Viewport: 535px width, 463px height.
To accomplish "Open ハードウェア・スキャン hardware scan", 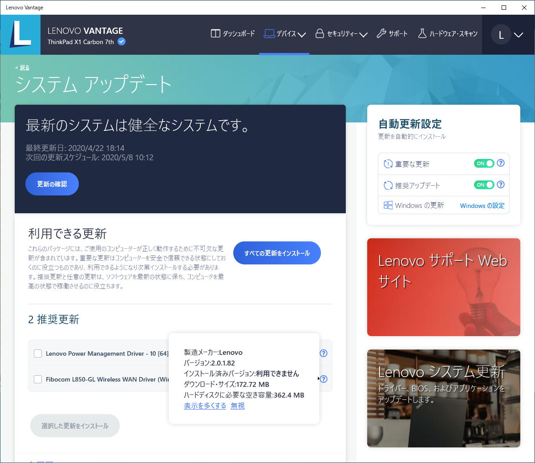I will [447, 34].
